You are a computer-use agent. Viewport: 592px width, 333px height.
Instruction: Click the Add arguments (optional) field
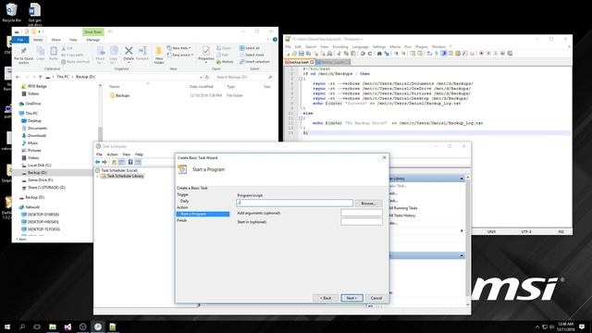[362, 213]
